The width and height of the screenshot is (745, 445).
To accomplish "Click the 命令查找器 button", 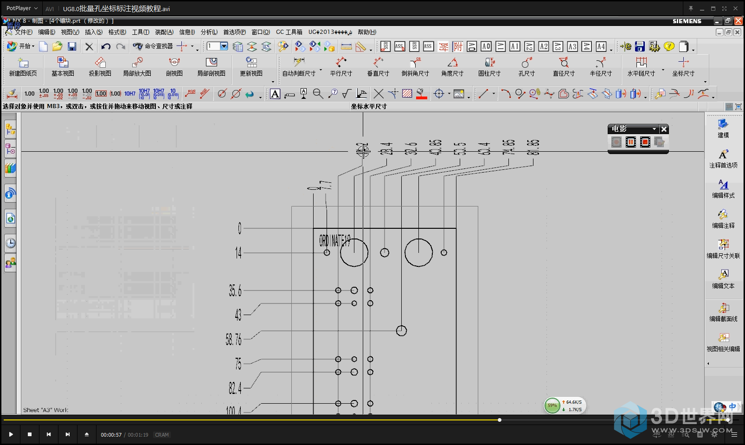I will click(153, 46).
